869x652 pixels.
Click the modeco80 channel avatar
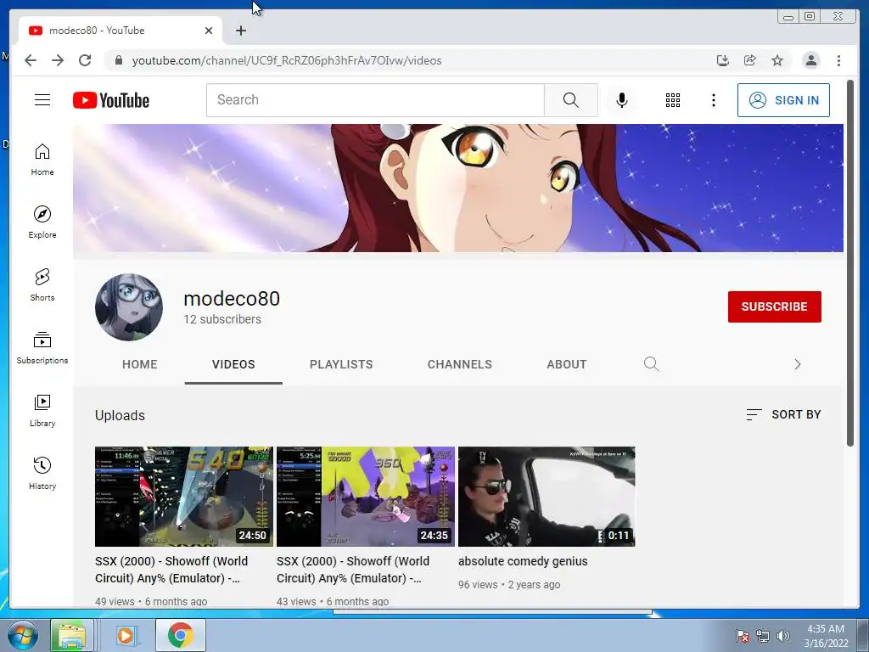tap(129, 306)
